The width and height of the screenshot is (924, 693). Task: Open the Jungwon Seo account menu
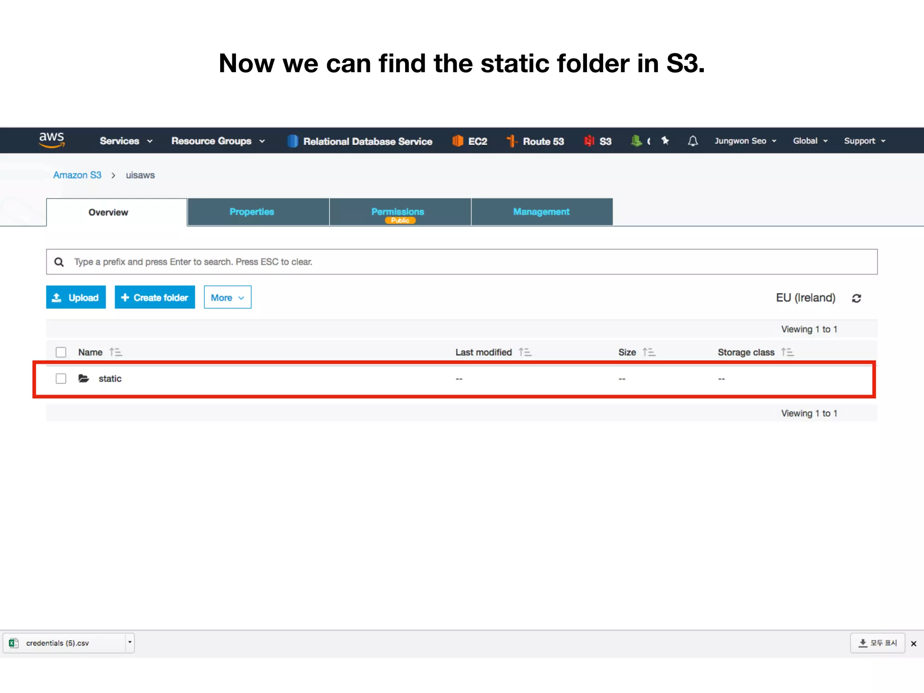pyautogui.click(x=745, y=141)
